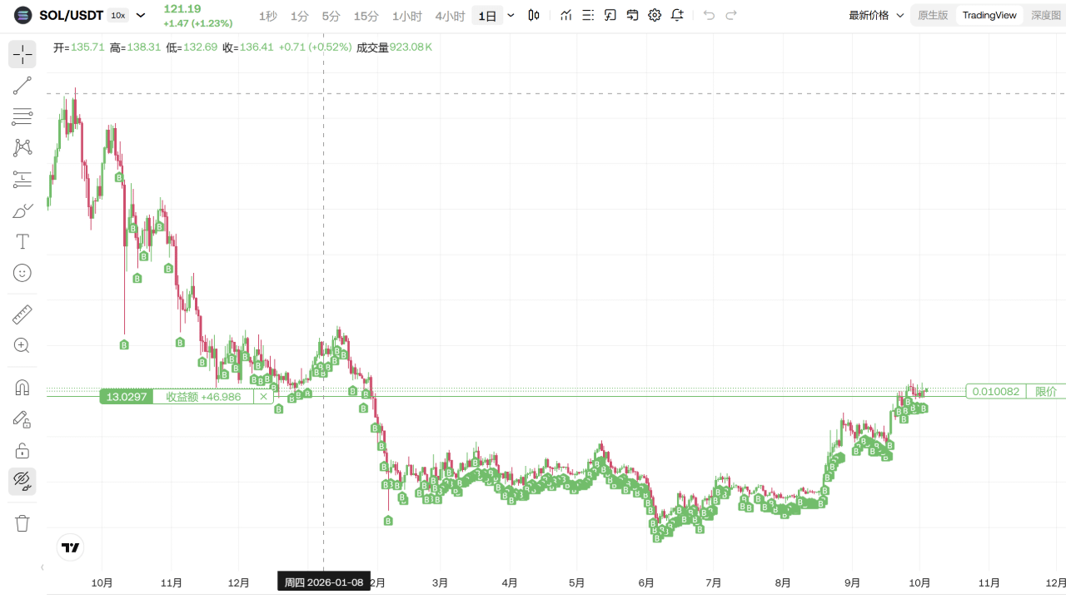Expand more timeframes chevron beside 1日
This screenshot has height=599, width=1066.
(511, 15)
